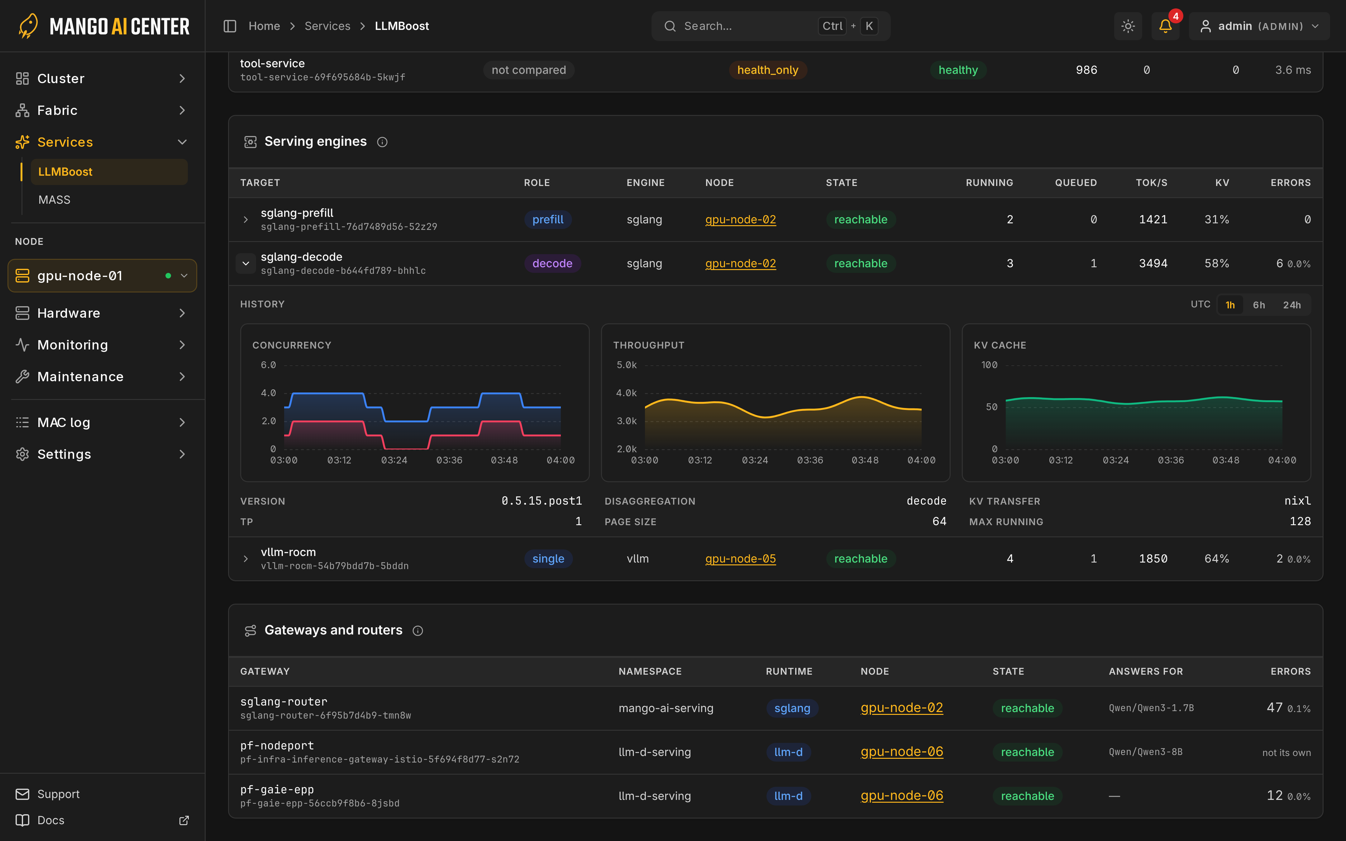
Task: Click the health_only badge
Action: [x=767, y=70]
